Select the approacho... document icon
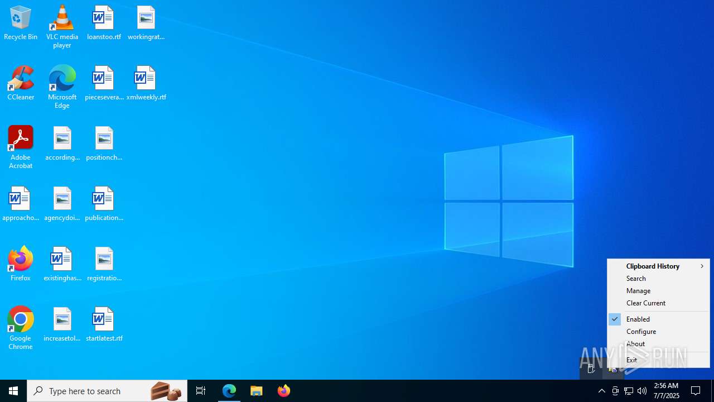This screenshot has width=714, height=402. click(x=21, y=204)
